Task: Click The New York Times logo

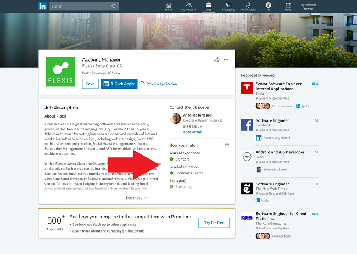Action: pos(247,188)
